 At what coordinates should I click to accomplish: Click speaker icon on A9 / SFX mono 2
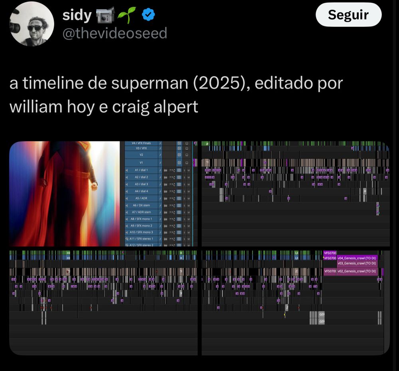click(x=126, y=226)
